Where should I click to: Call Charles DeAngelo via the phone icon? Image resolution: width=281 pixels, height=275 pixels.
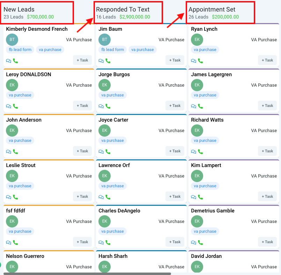108,243
